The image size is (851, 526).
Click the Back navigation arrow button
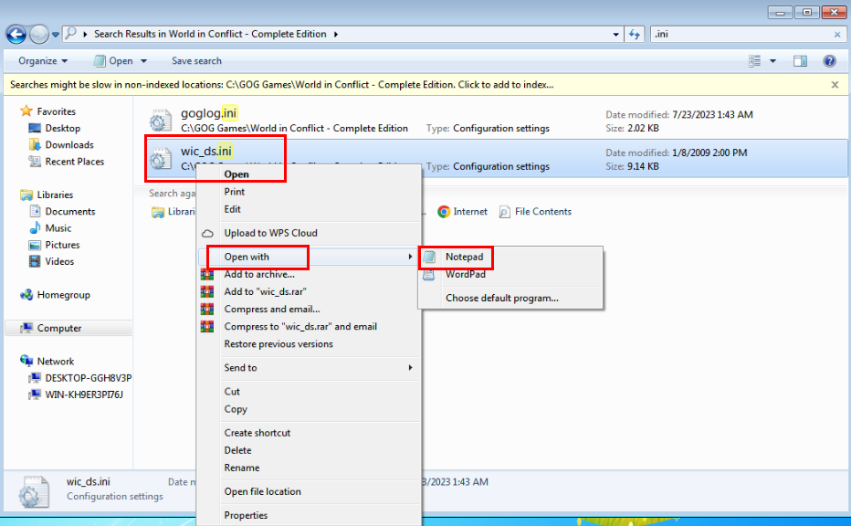coord(16,34)
